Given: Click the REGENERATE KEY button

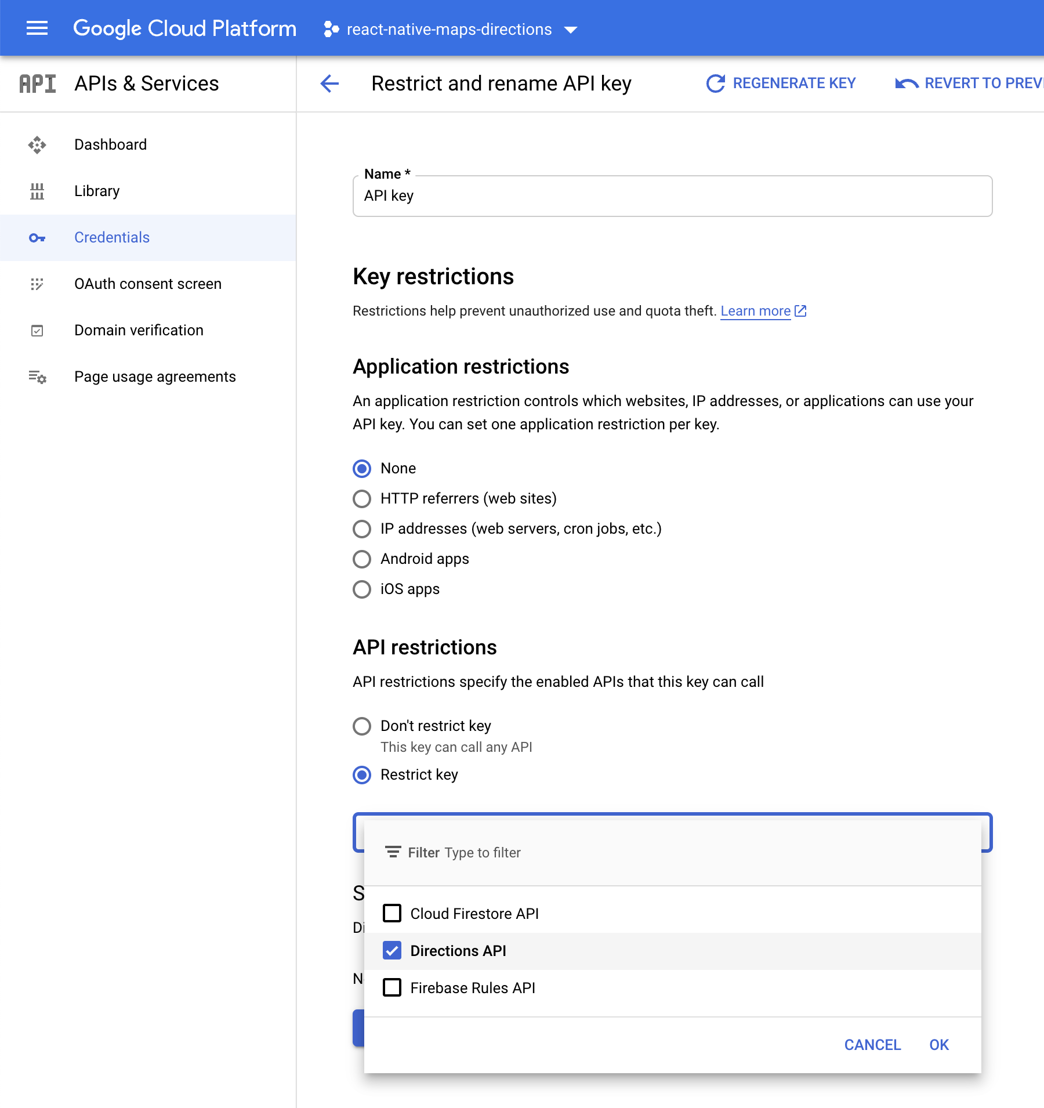Looking at the screenshot, I should pyautogui.click(x=782, y=83).
